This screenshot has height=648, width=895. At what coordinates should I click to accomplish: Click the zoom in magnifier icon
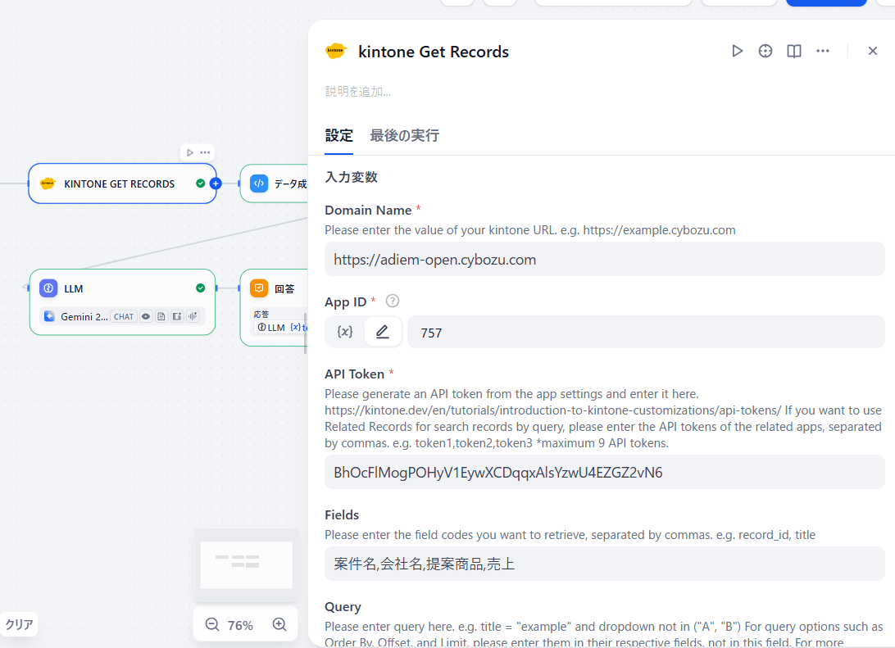coord(279,625)
